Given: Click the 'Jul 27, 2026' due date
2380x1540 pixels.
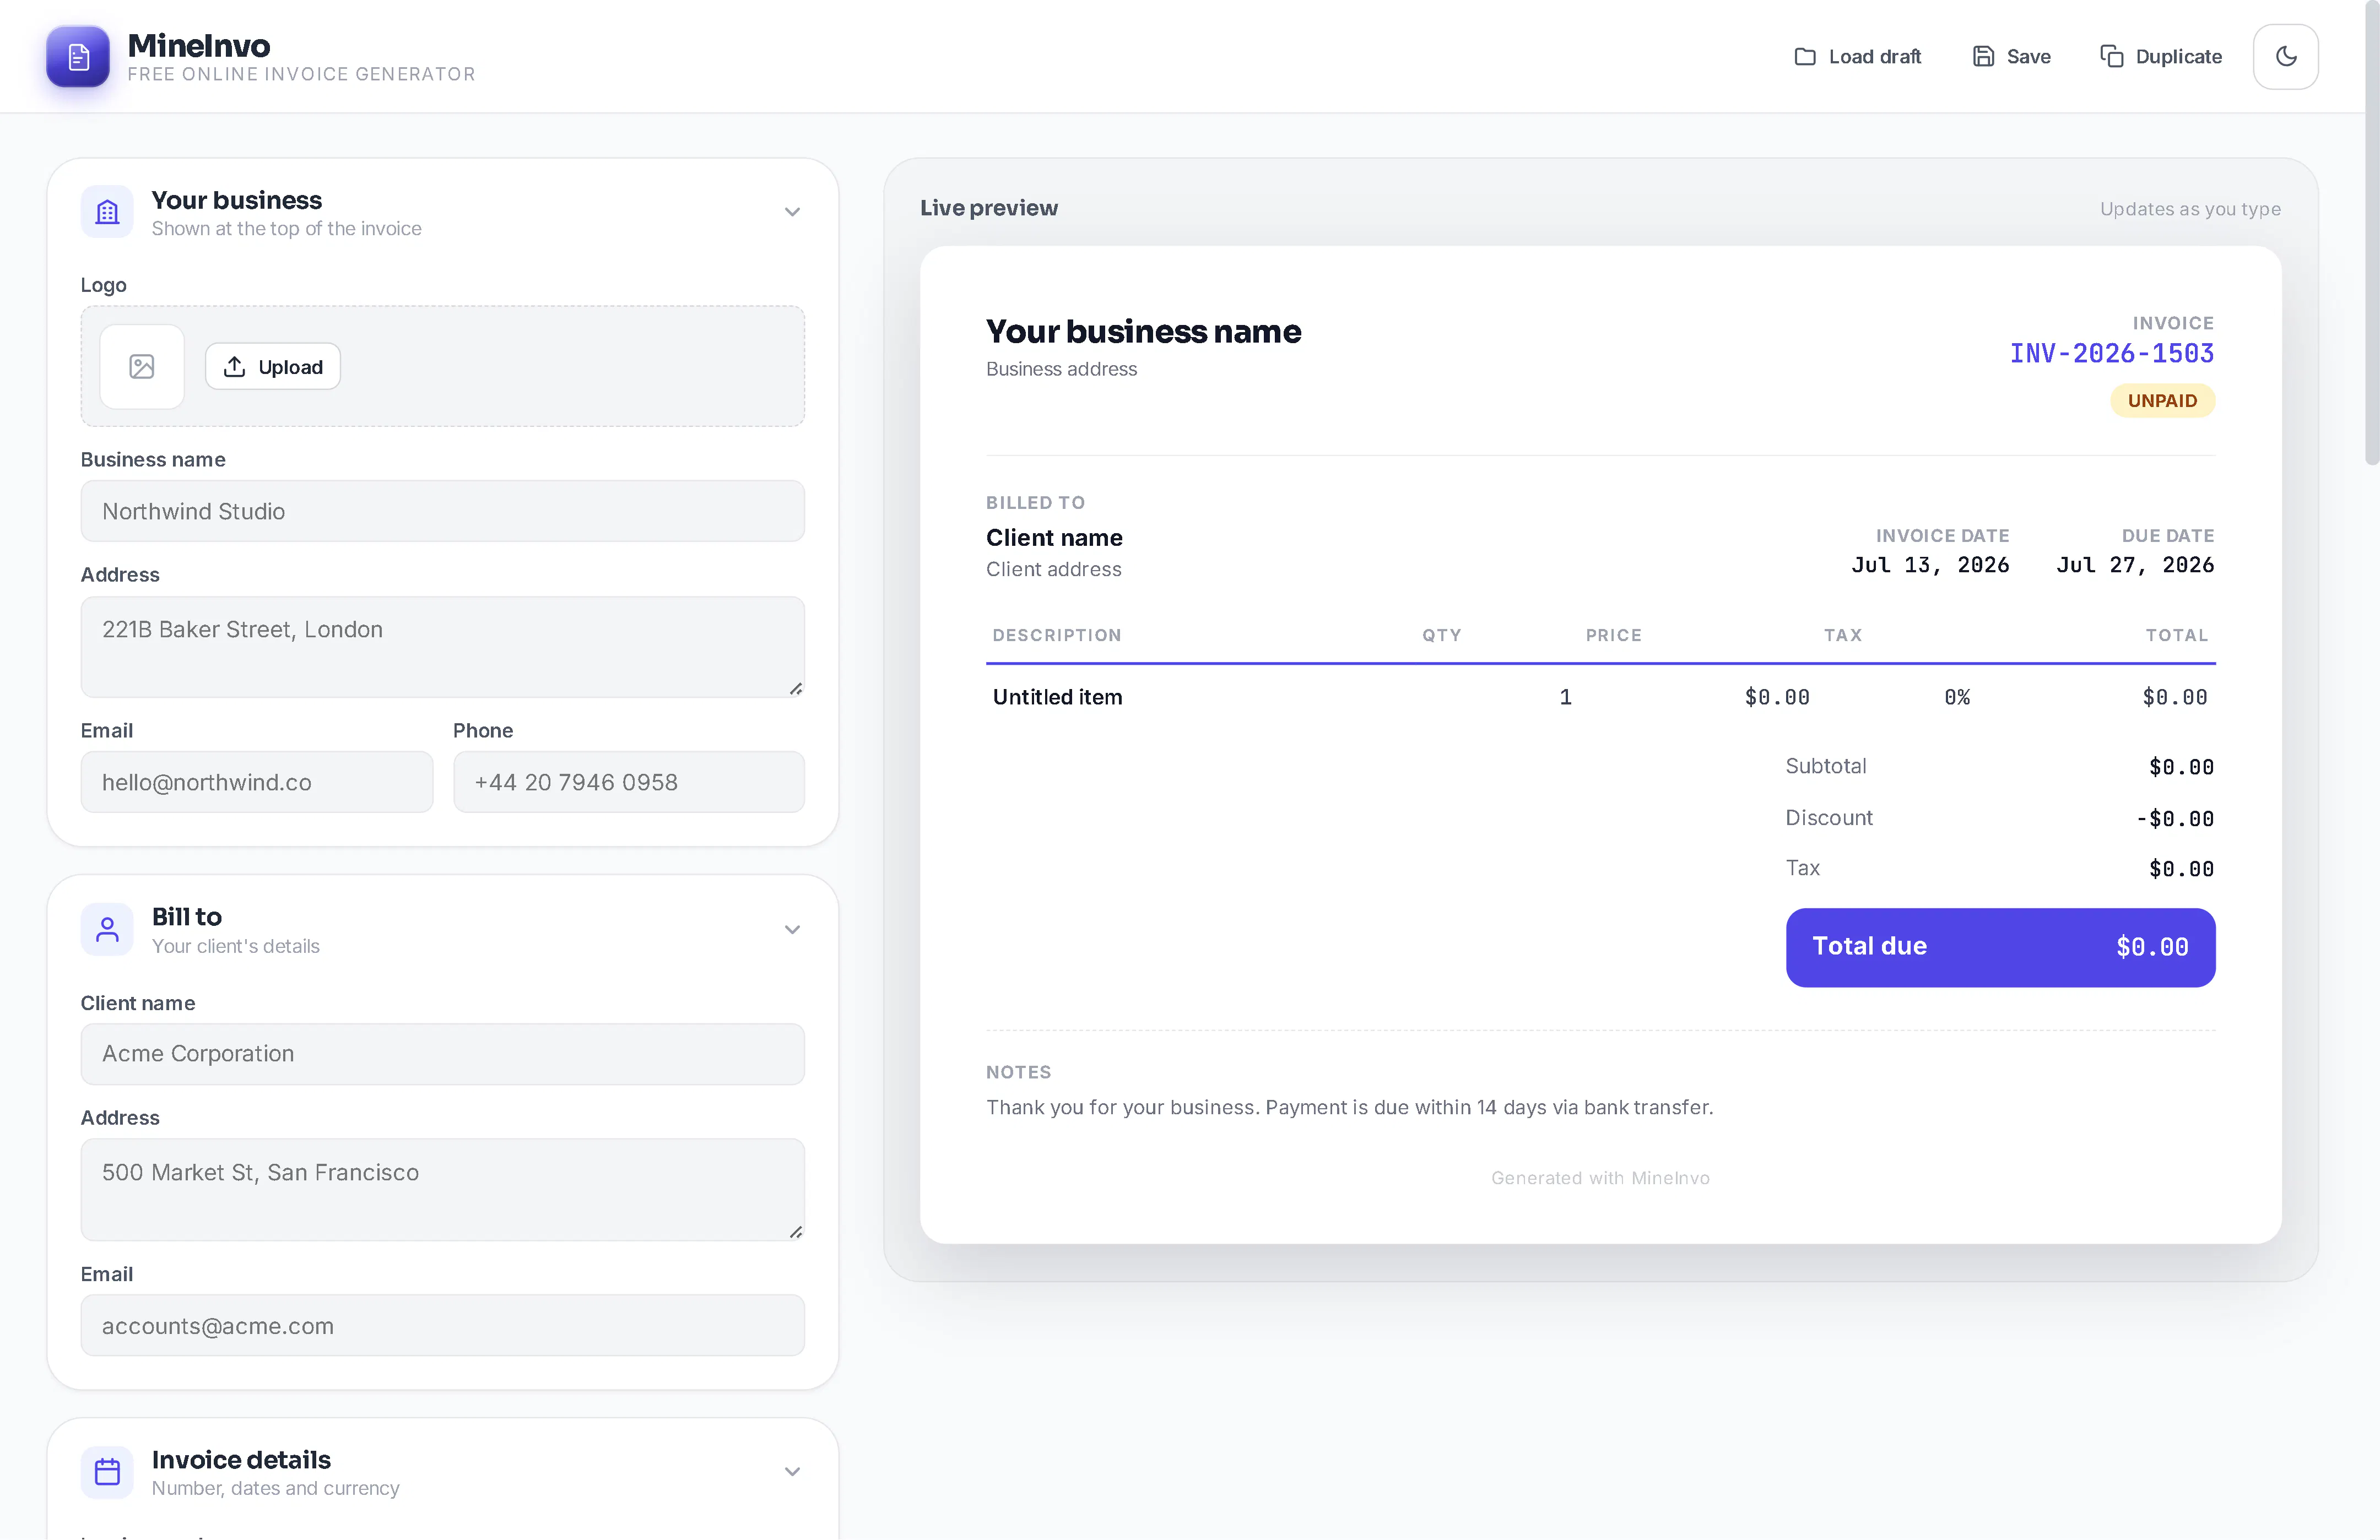Looking at the screenshot, I should click(x=2135, y=565).
